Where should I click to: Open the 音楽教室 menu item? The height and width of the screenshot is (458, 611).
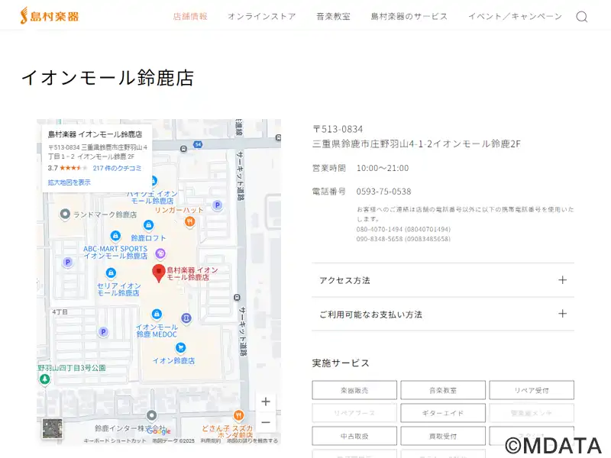click(333, 16)
